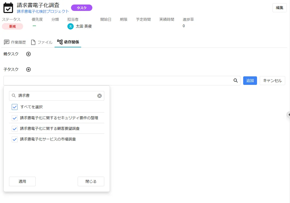This screenshot has height=203, width=290.
Task: Click the plus icon next to 子タスク
Action: pyautogui.click(x=28, y=69)
